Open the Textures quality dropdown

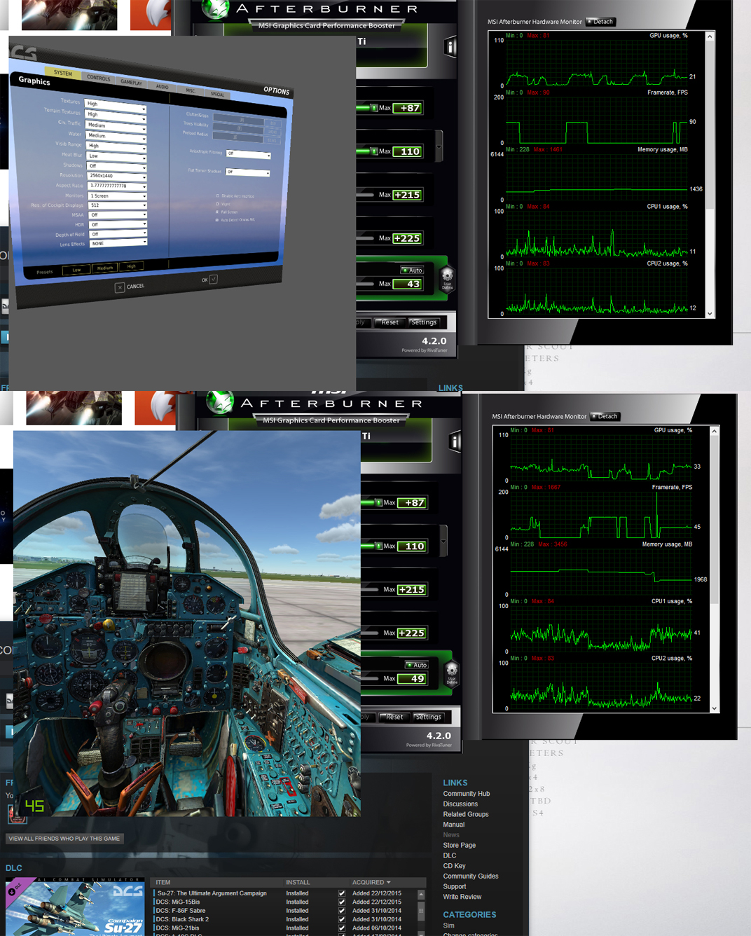tap(116, 104)
